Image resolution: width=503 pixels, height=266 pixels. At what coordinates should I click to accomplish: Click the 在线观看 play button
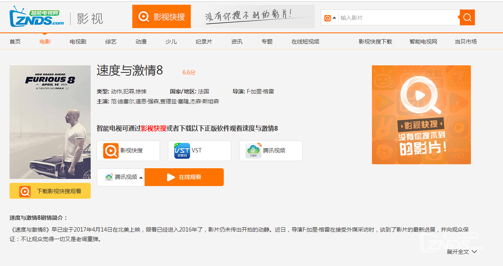184,177
